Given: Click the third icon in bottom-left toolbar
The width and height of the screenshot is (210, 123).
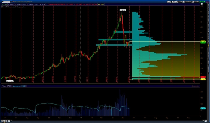Looking at the screenshot, I should point(6,121).
